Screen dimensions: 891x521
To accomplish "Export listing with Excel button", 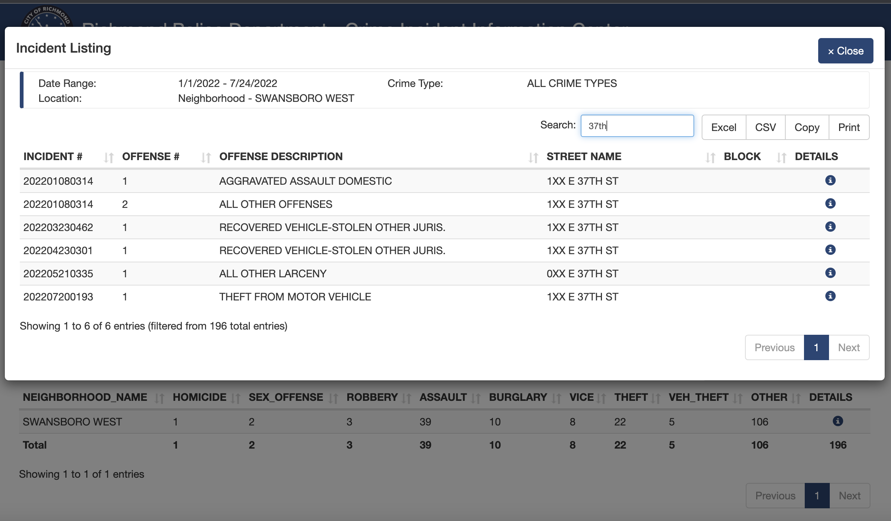I will point(724,127).
